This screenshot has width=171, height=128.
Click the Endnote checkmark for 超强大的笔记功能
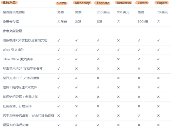tap(98, 125)
